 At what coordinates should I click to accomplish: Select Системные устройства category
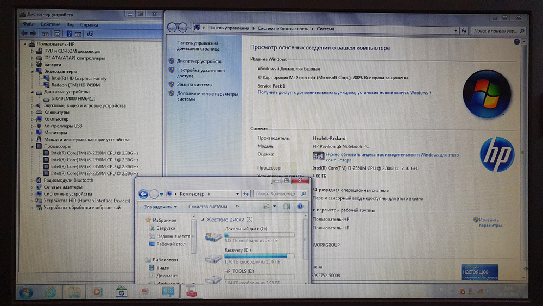click(68, 193)
